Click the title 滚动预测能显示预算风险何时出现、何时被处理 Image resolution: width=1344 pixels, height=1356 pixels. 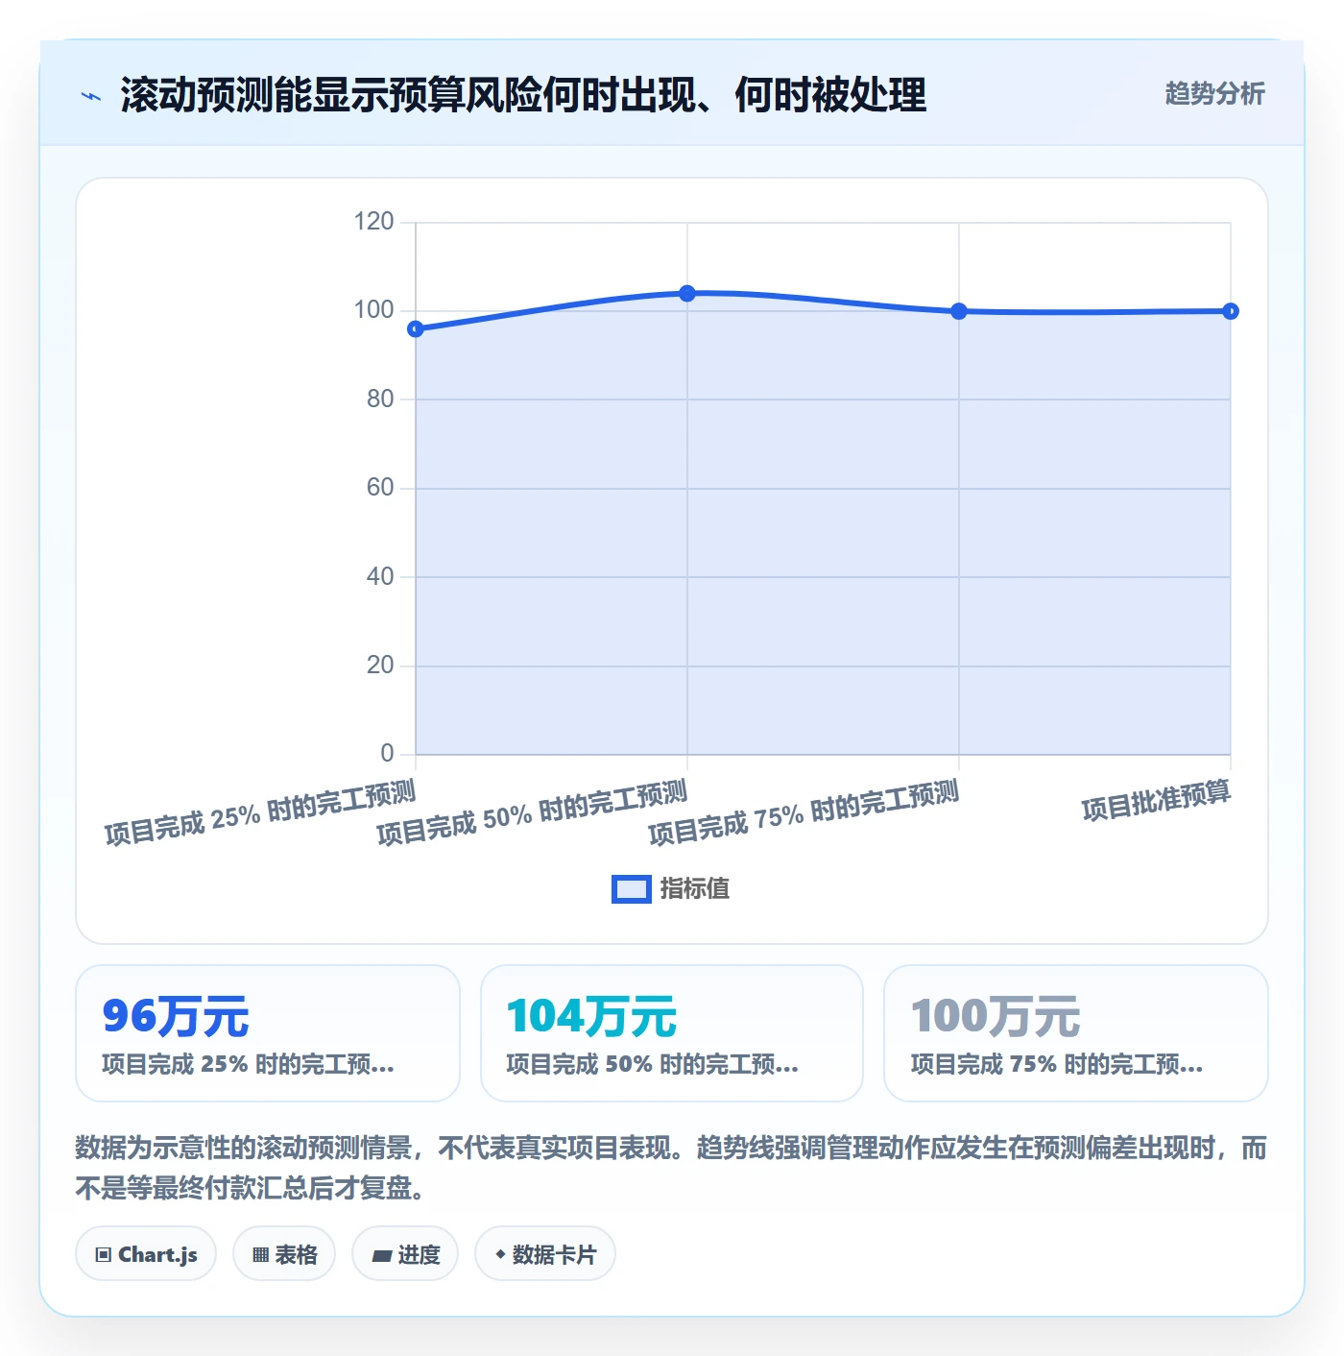click(x=523, y=95)
